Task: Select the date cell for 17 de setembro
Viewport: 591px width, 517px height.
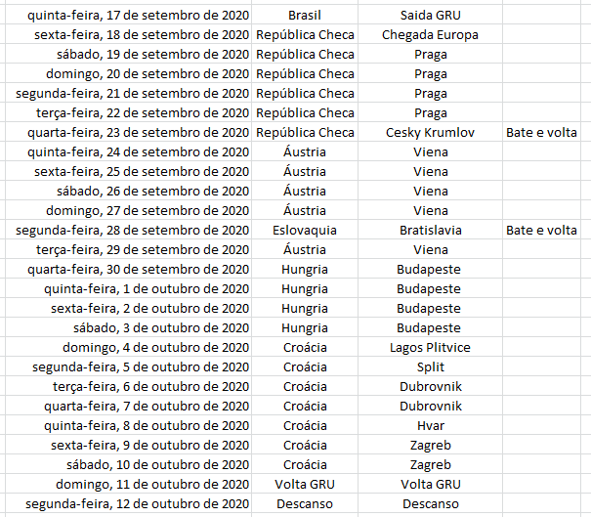Action: point(138,16)
